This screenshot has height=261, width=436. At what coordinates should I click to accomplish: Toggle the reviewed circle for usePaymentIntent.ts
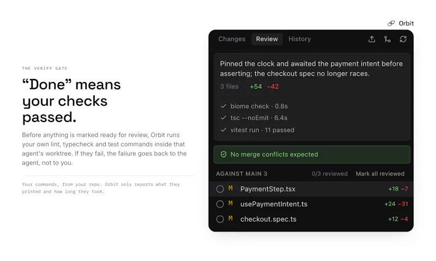(x=220, y=204)
